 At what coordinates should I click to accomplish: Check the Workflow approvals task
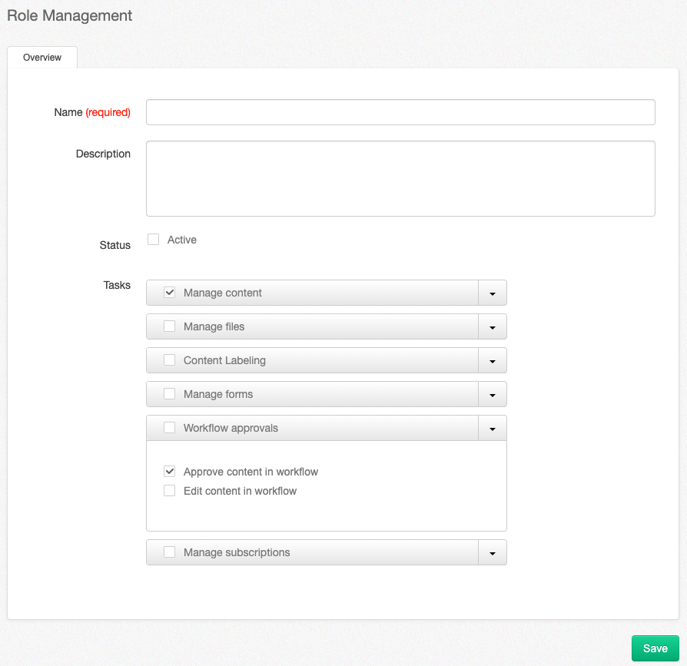tap(169, 428)
